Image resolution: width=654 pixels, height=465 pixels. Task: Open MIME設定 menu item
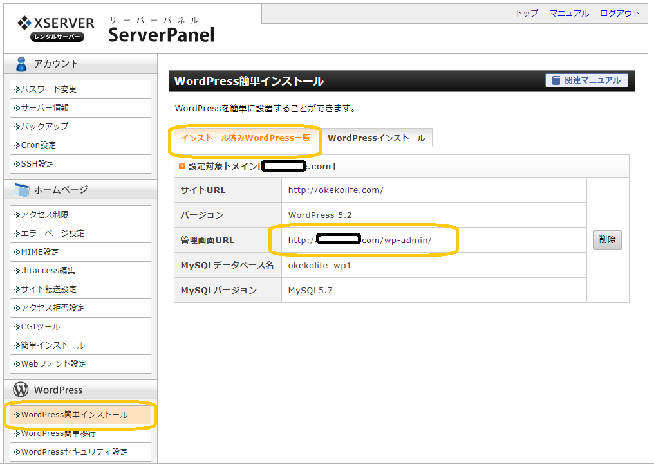80,251
